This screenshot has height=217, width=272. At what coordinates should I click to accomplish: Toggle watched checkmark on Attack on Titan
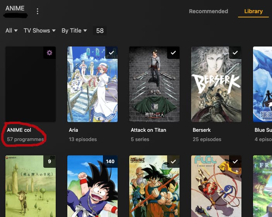pyautogui.click(x=173, y=53)
